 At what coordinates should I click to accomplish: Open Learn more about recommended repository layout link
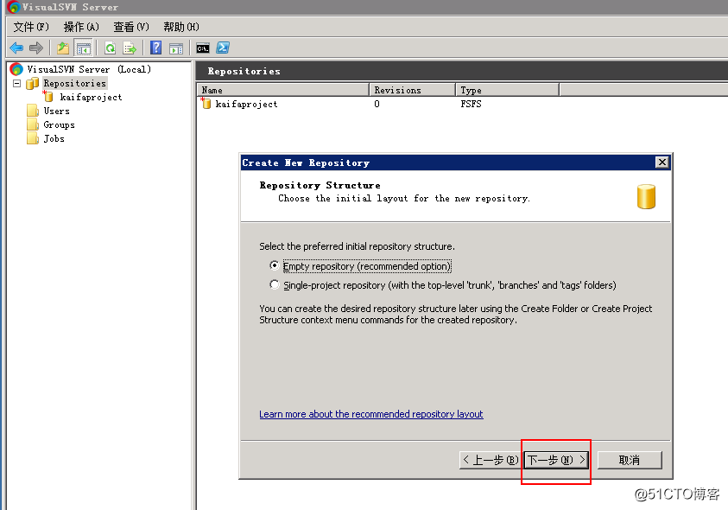pos(371,414)
